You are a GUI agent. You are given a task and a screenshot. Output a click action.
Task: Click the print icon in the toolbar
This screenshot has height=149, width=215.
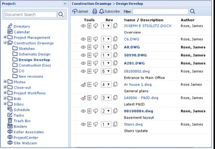click(95, 11)
